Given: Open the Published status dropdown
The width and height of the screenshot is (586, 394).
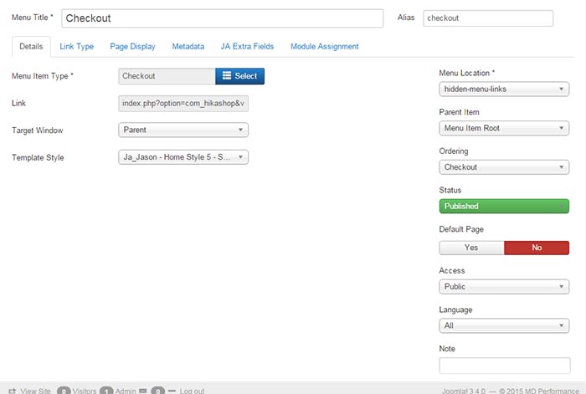Looking at the screenshot, I should [x=504, y=206].
